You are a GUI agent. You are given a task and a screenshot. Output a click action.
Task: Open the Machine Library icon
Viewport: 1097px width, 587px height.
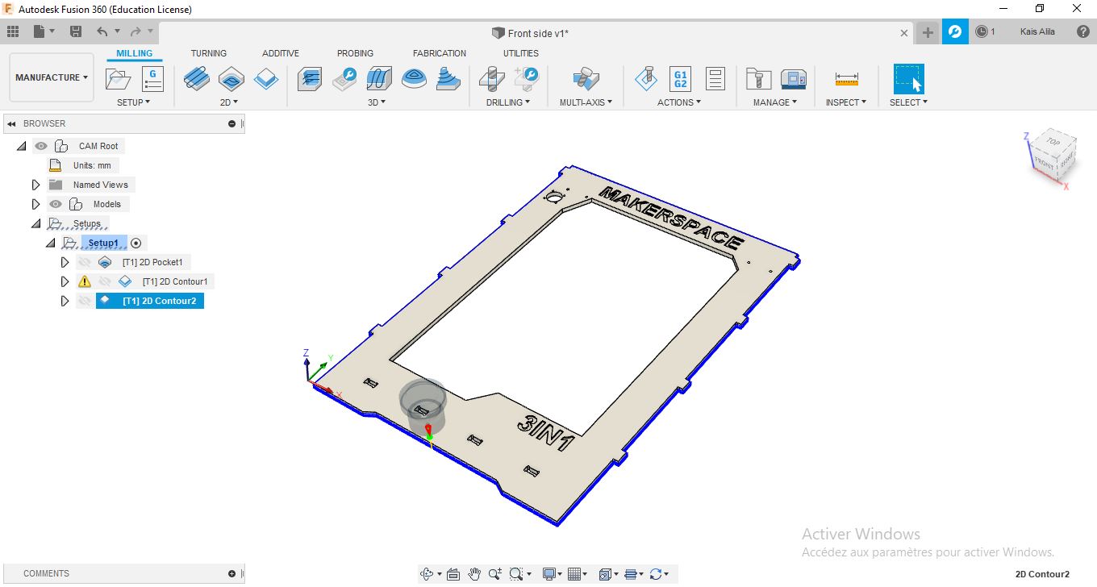coord(794,79)
